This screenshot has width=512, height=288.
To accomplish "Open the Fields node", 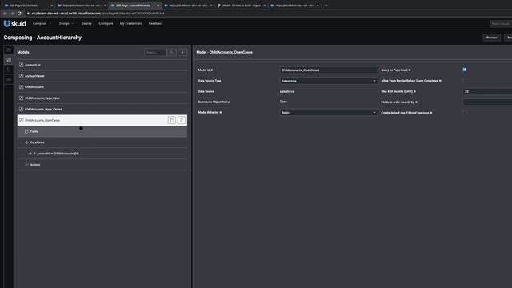I will click(x=102, y=131).
